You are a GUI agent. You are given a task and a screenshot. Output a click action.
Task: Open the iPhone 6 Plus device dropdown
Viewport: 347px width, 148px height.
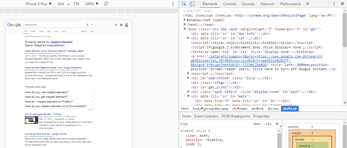click(x=38, y=4)
